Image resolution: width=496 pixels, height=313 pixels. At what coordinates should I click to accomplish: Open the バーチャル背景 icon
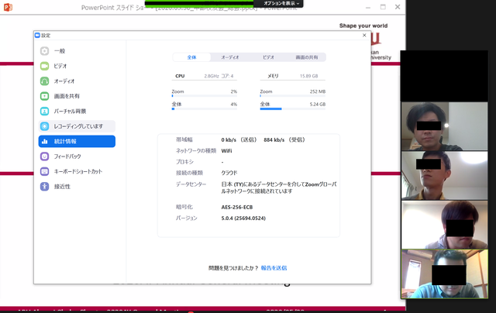pos(45,112)
